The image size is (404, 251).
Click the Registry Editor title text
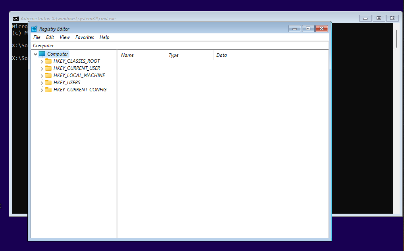(x=54, y=29)
